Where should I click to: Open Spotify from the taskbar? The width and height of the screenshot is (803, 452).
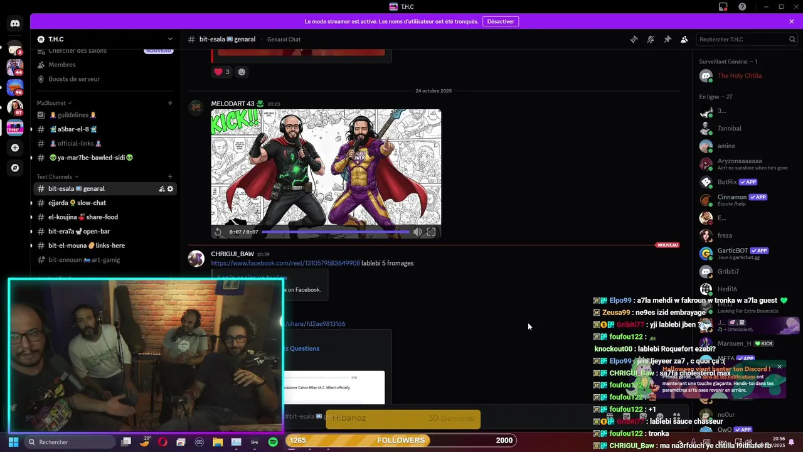(x=273, y=442)
